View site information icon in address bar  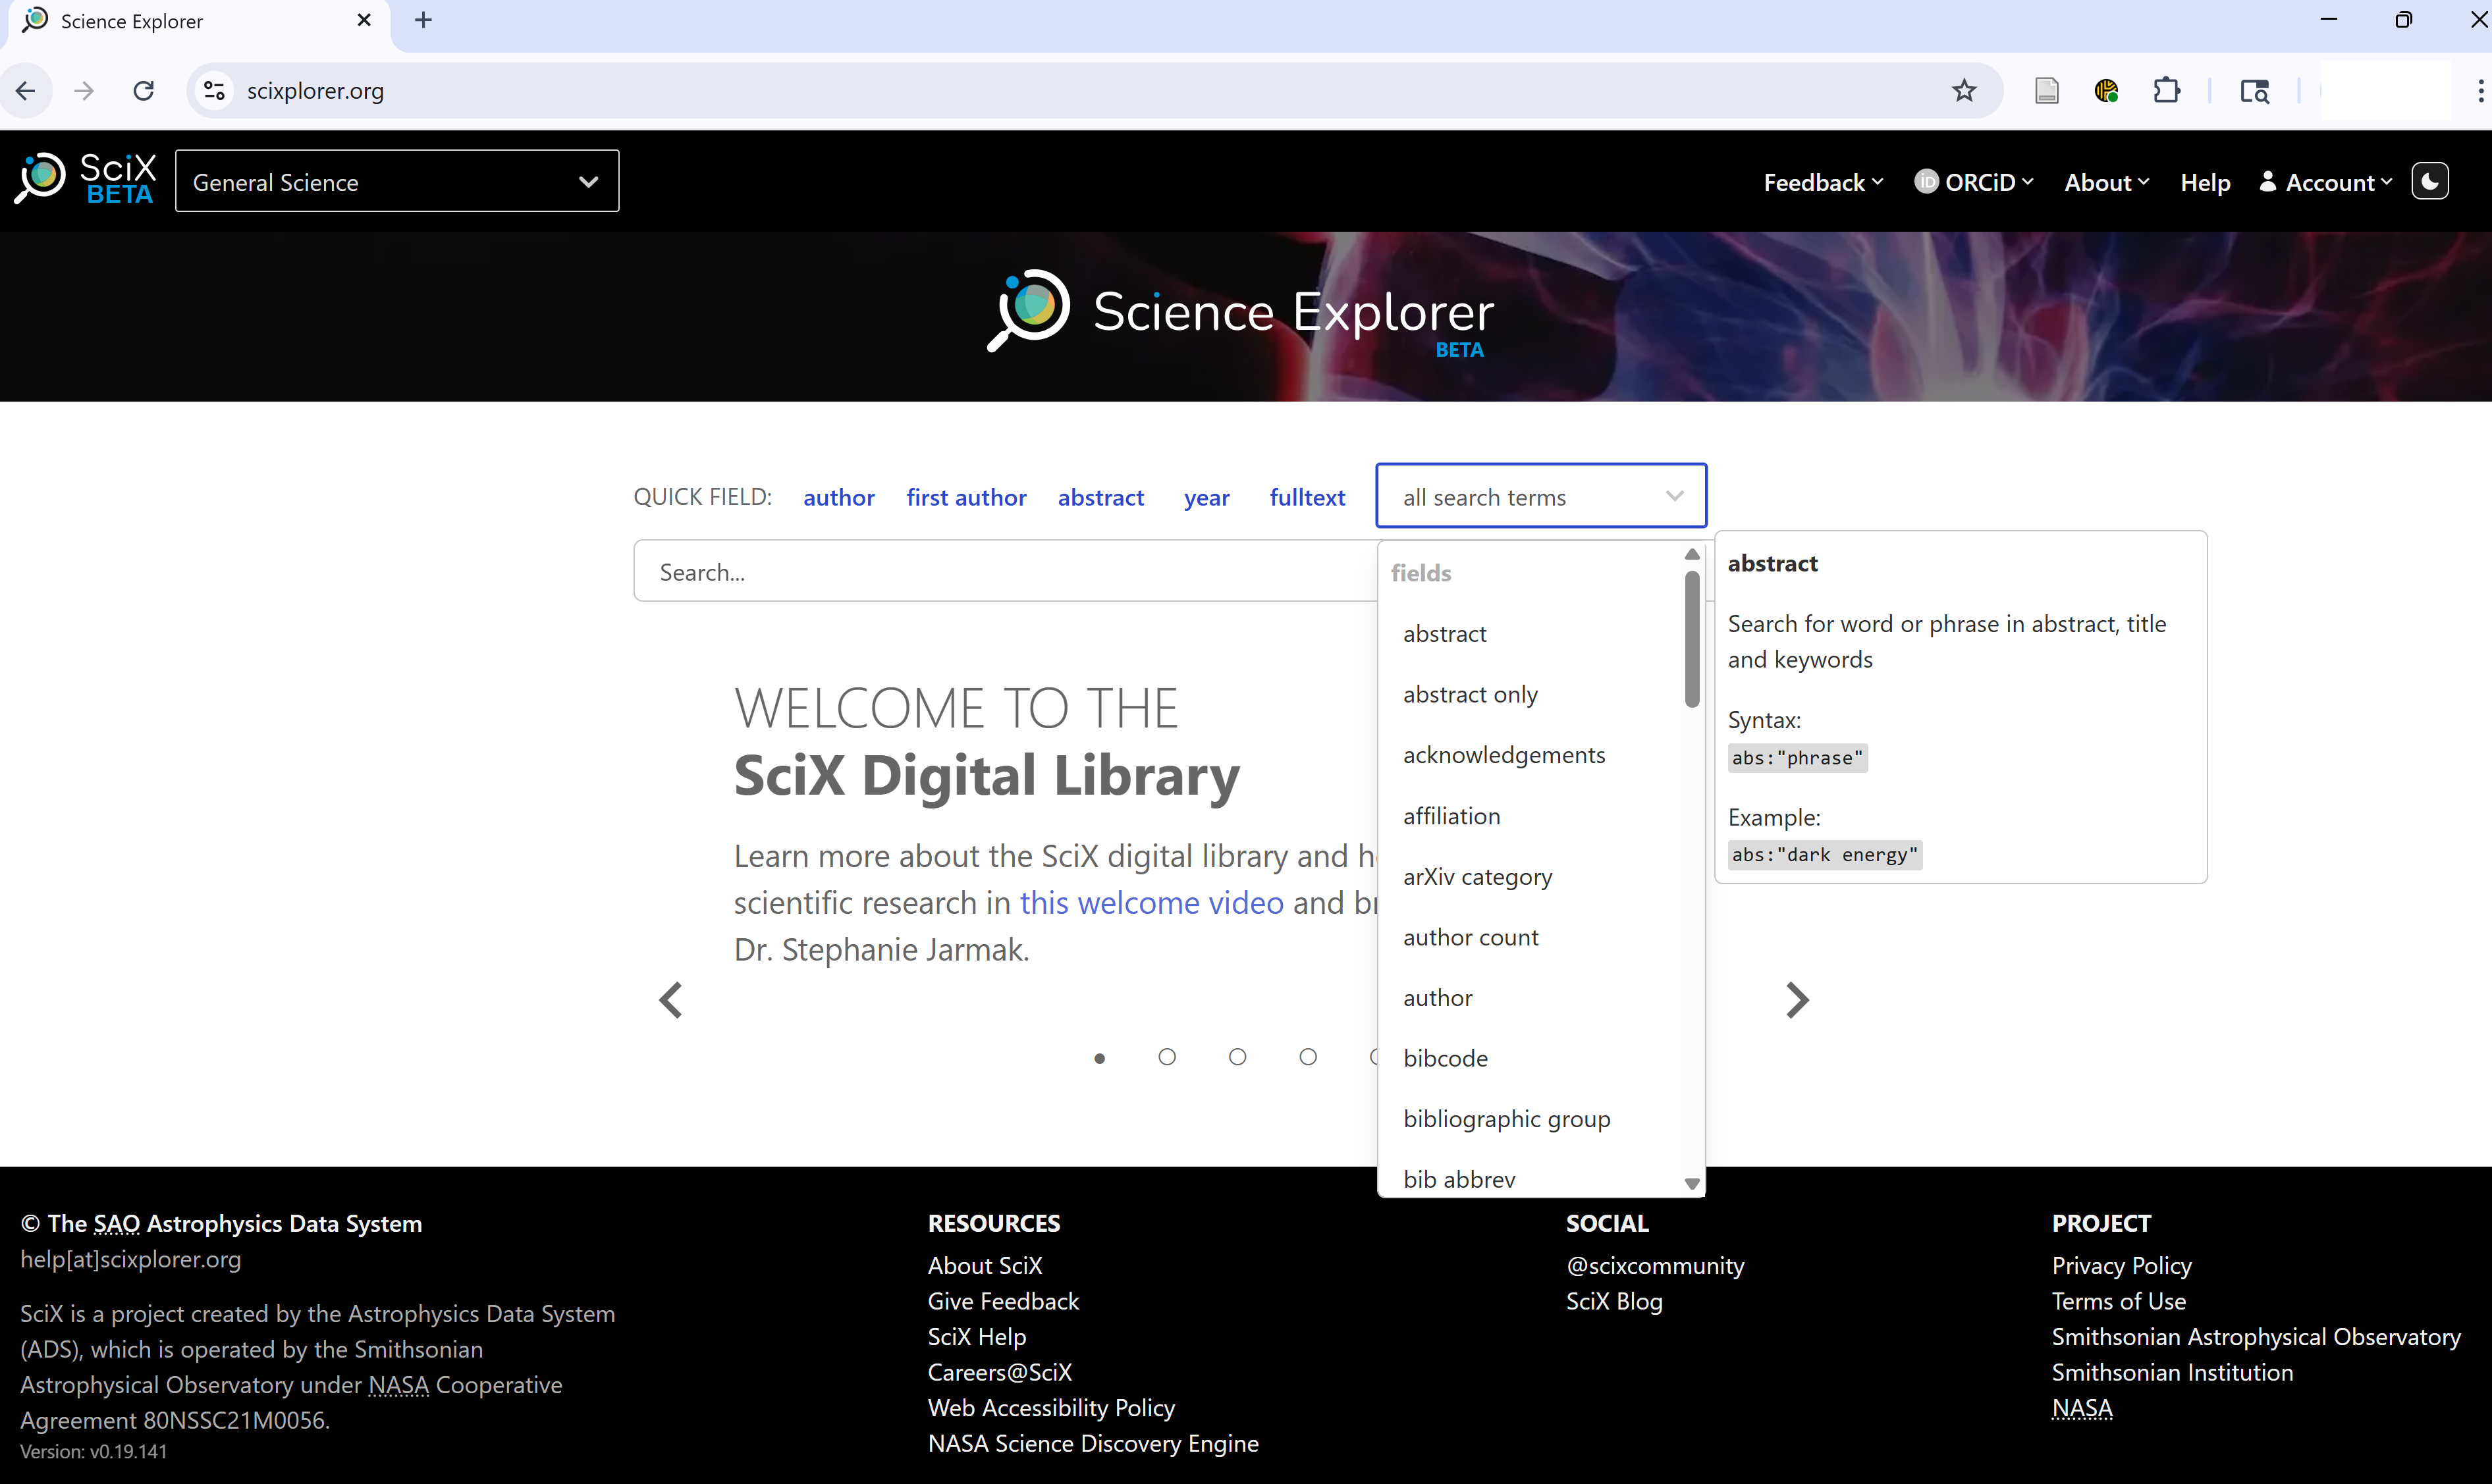pos(214,91)
